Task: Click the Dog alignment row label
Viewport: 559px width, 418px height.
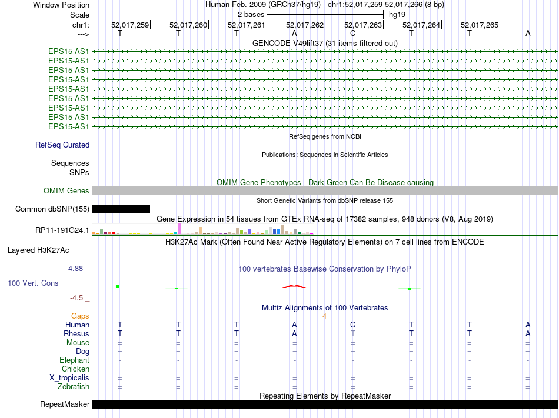Action: point(82,352)
